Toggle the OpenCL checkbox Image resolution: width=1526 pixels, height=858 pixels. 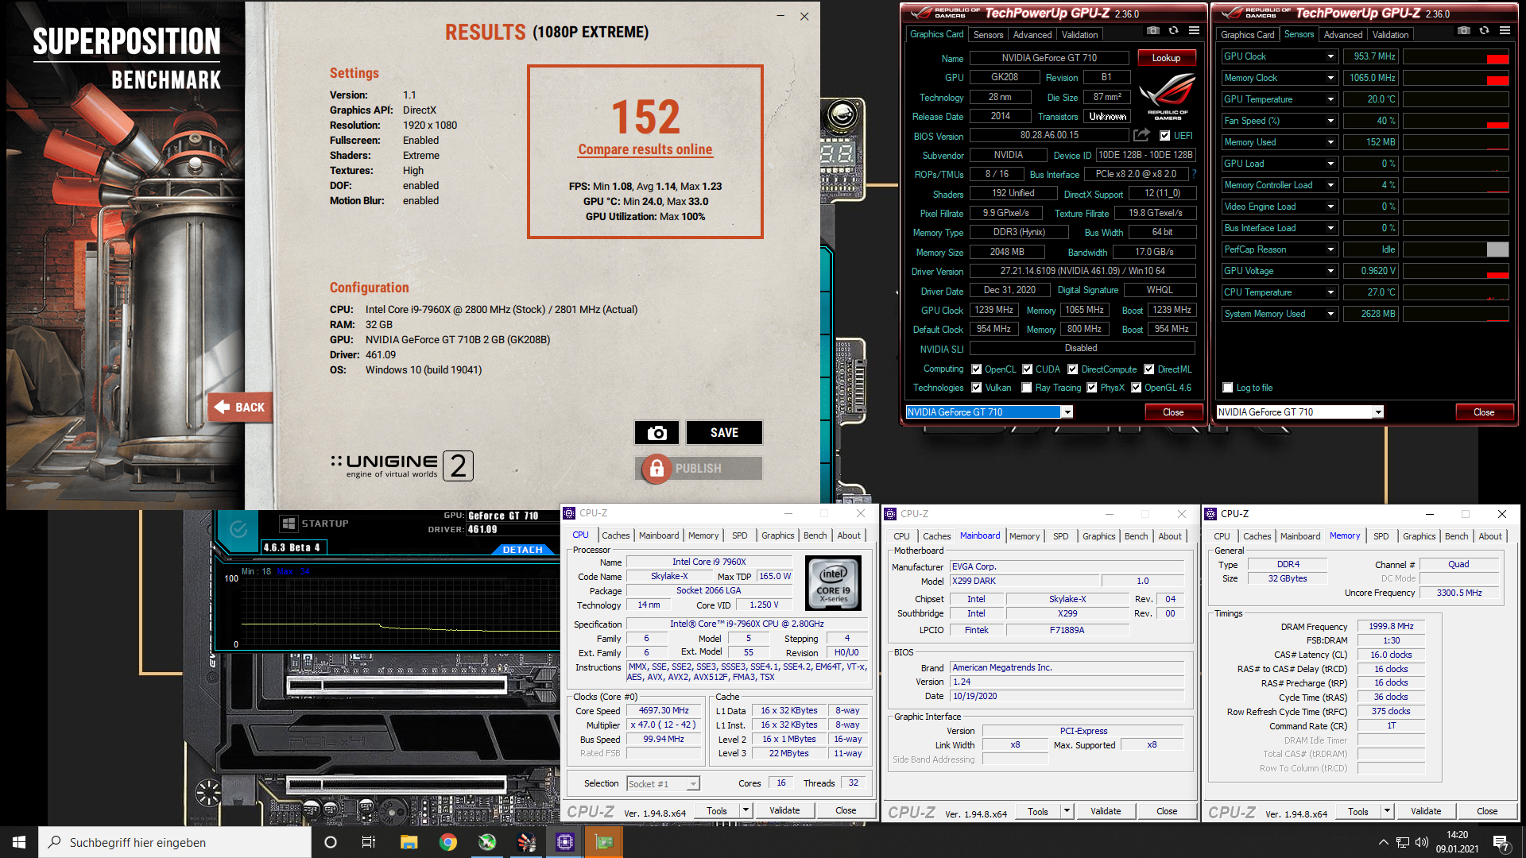tap(976, 369)
